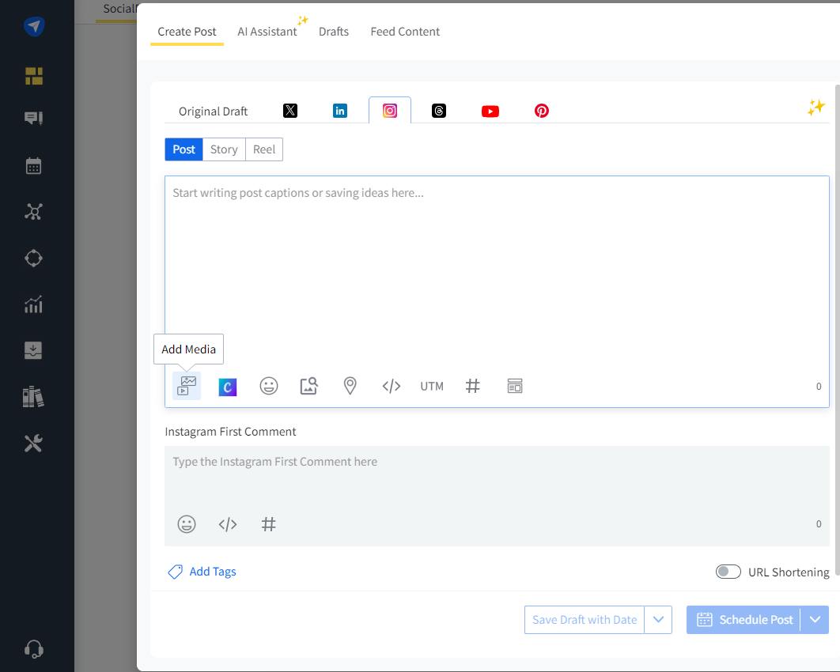The width and height of the screenshot is (840, 672).
Task: Click the Add Tags link
Action: click(x=212, y=572)
